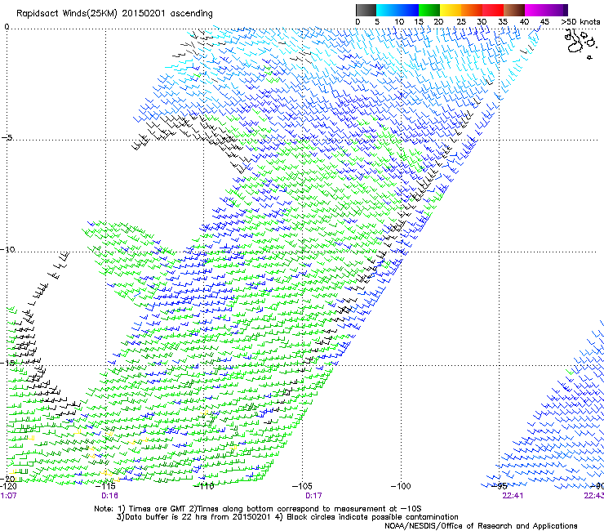The image size is (604, 531).
Task: Click the '-115' longitude axis label
Action: click(x=106, y=486)
